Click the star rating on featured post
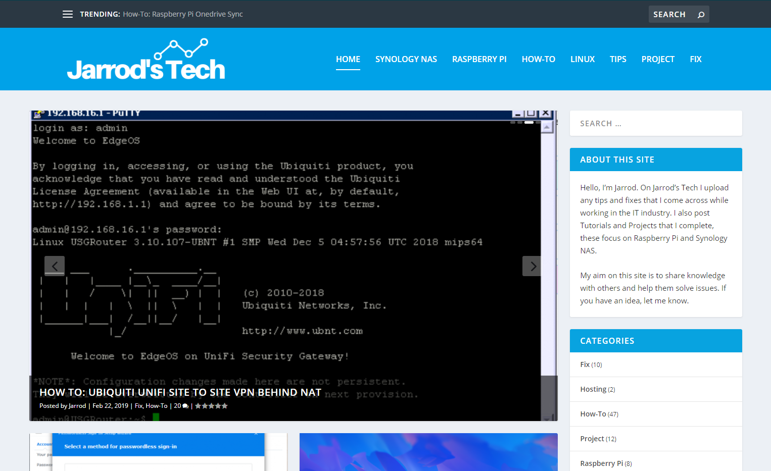 [211, 406]
